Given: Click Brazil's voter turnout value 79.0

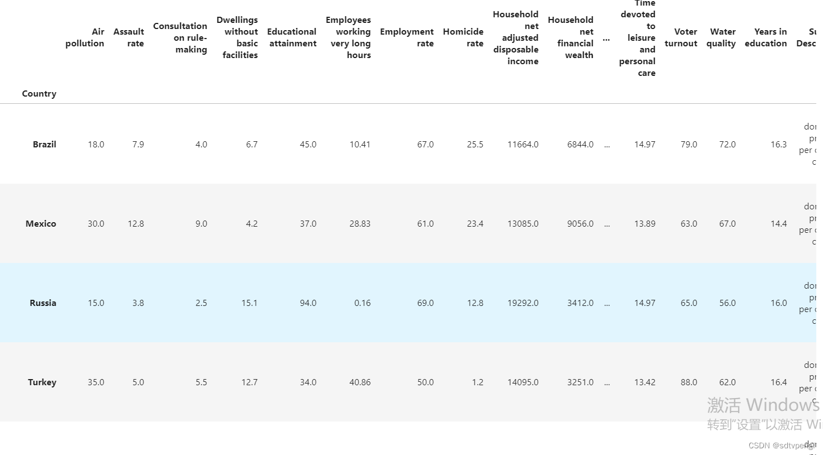Looking at the screenshot, I should [x=689, y=144].
